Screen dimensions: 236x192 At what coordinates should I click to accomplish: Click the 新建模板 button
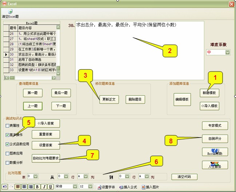(x=209, y=93)
